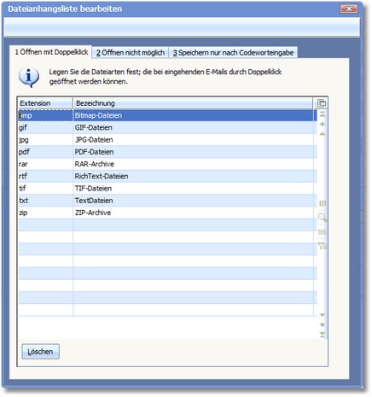Open 'Speichern nur nach Codeworteingabe' tab

click(233, 53)
